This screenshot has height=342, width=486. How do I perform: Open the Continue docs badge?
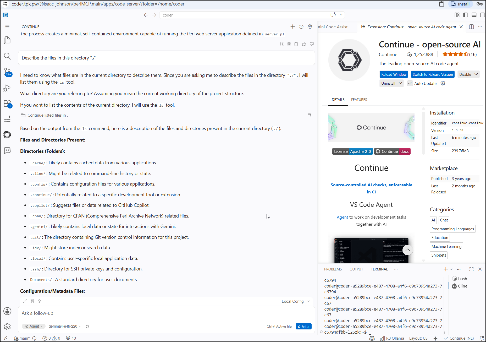[392, 151]
